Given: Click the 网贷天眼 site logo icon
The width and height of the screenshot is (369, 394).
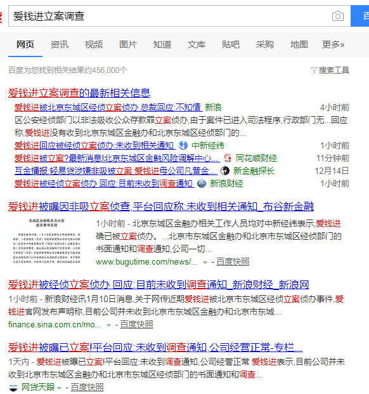Looking at the screenshot, I should tap(13, 387).
